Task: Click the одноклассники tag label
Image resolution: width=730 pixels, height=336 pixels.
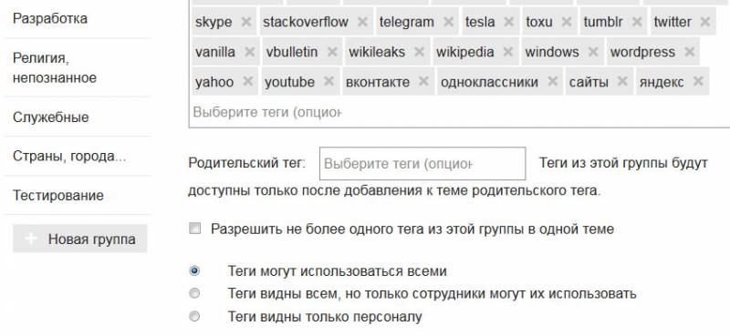Action: pyautogui.click(x=489, y=82)
